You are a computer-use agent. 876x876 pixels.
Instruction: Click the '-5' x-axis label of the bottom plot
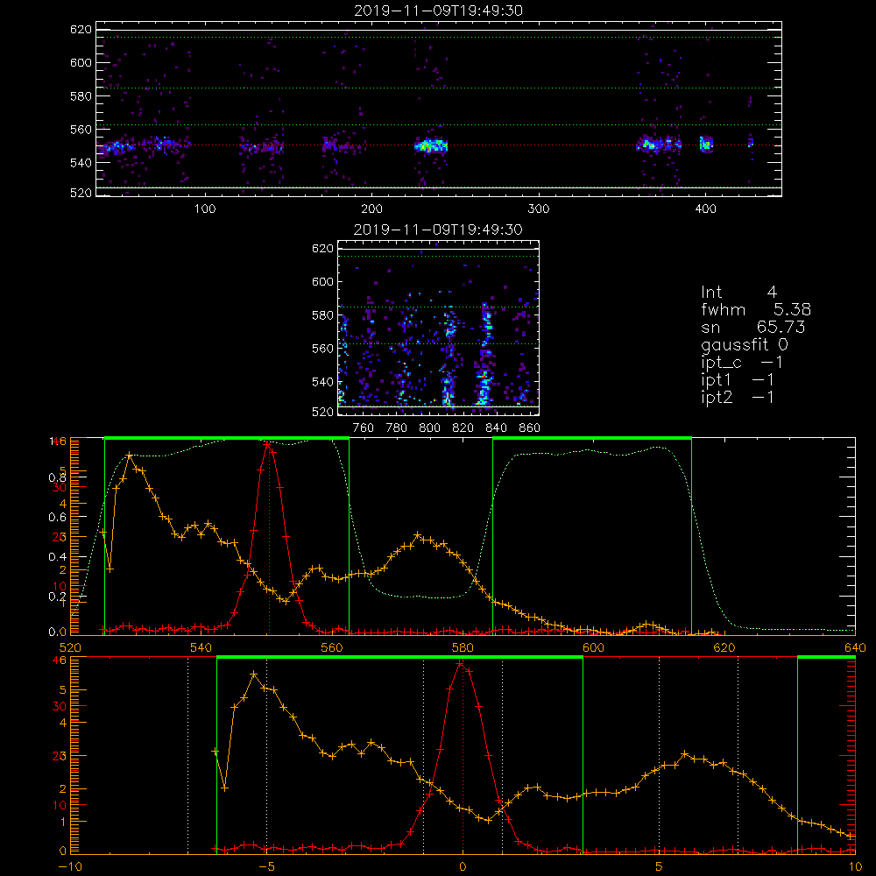click(x=266, y=866)
